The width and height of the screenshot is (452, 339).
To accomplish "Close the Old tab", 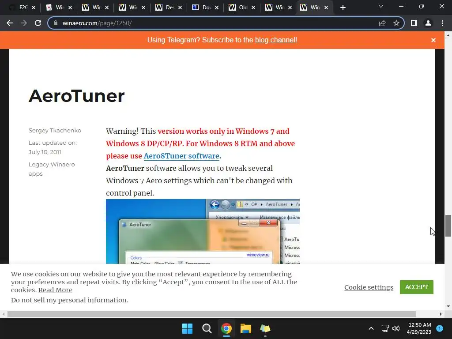I will [x=253, y=8].
